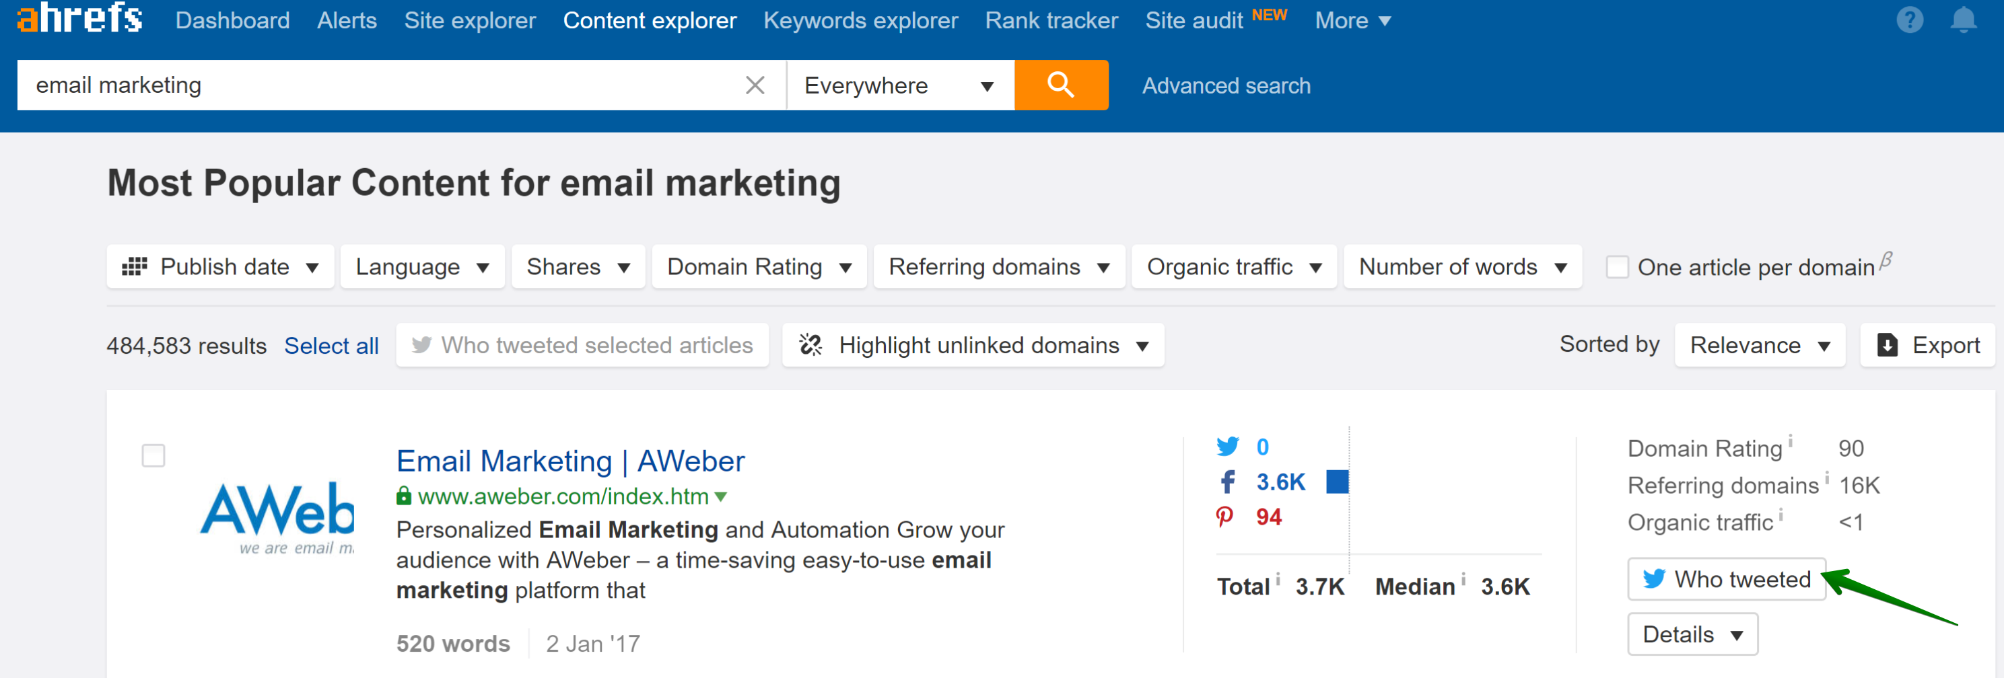Open the More menu

click(1352, 20)
